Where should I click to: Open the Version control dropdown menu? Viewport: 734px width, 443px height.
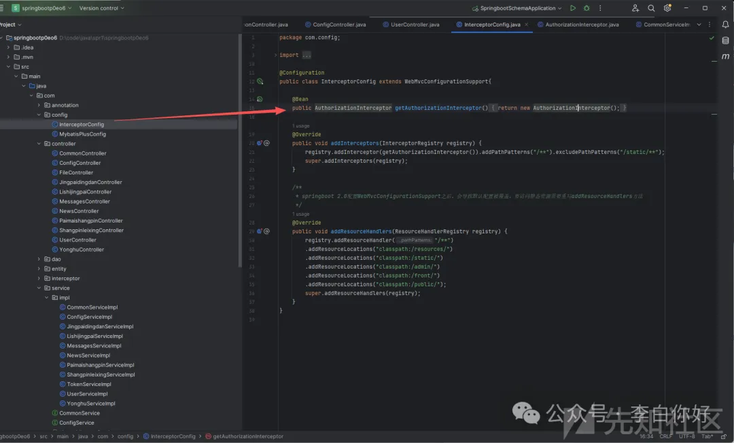pyautogui.click(x=102, y=8)
